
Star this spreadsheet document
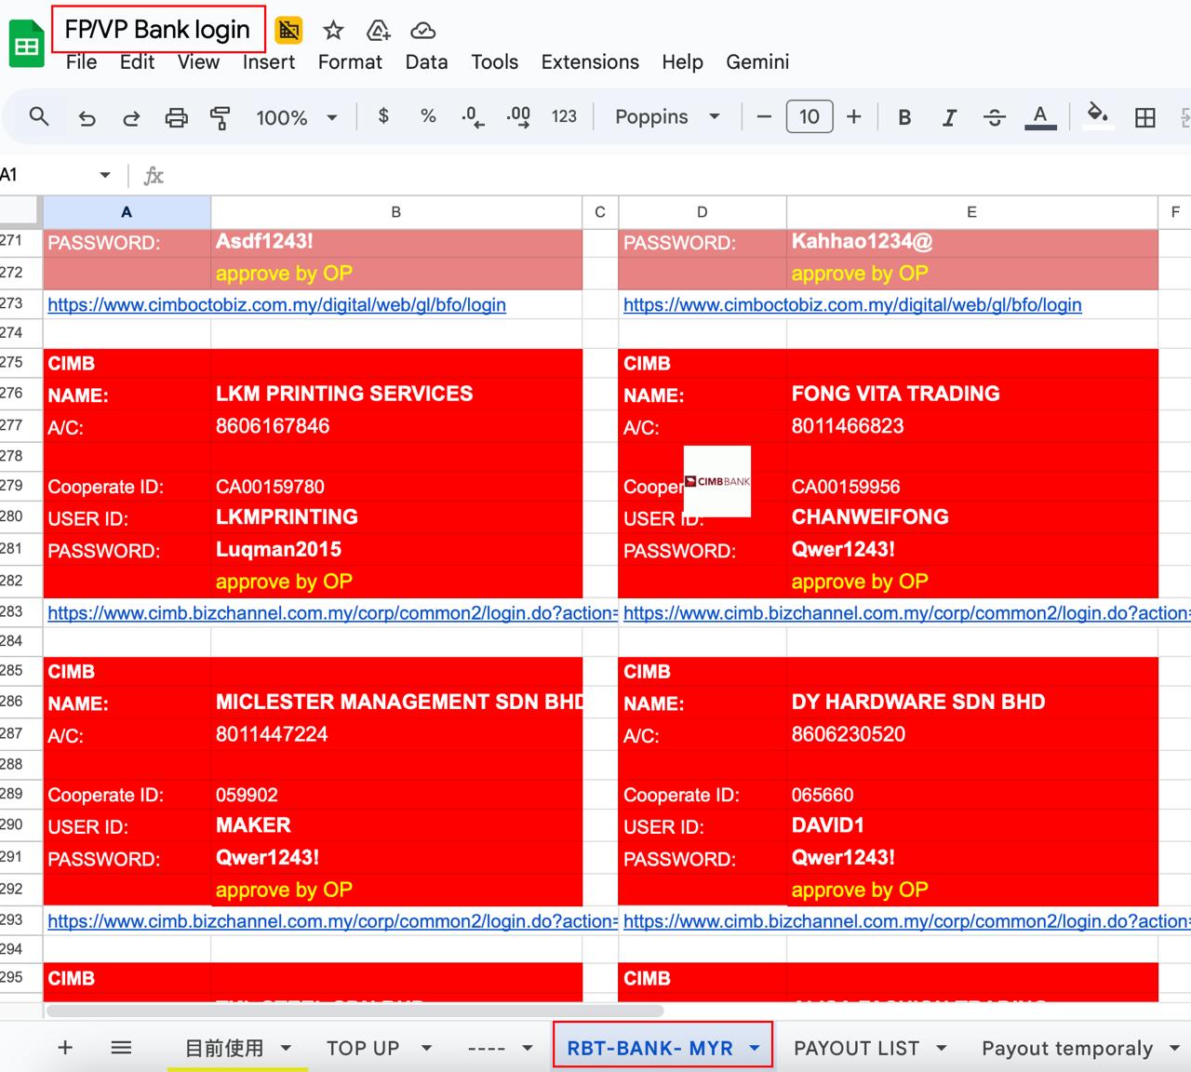[x=333, y=31]
